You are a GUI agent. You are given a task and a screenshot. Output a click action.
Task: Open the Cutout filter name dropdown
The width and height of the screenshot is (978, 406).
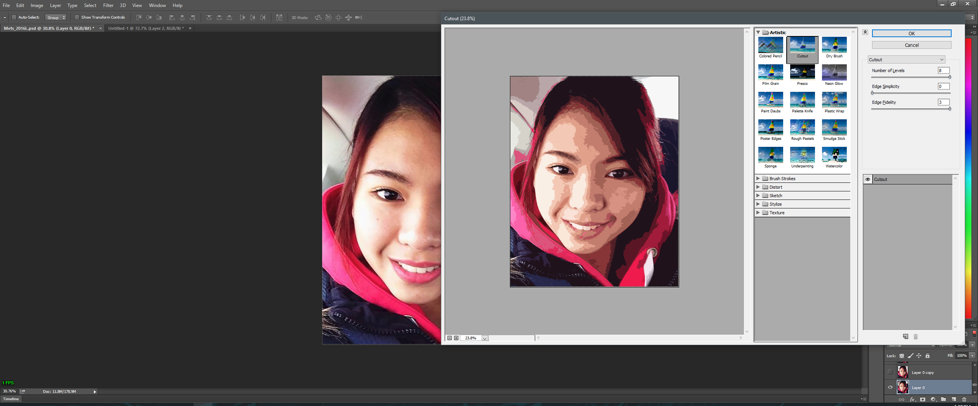pyautogui.click(x=906, y=60)
